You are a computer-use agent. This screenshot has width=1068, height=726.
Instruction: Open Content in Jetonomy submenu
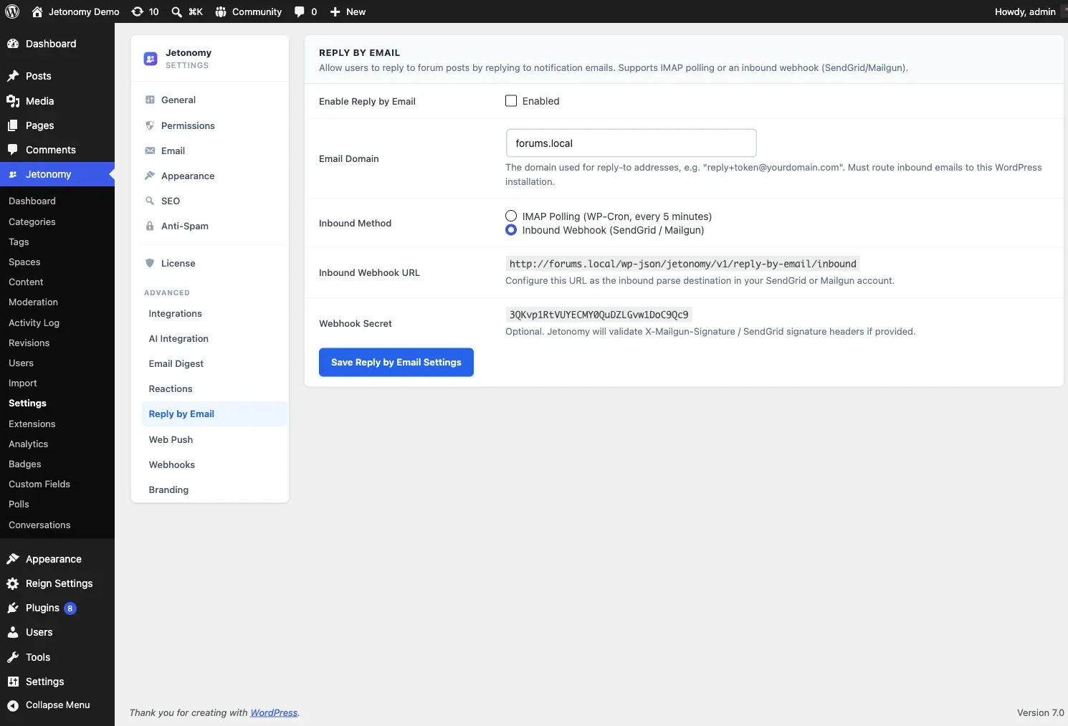pyautogui.click(x=26, y=282)
